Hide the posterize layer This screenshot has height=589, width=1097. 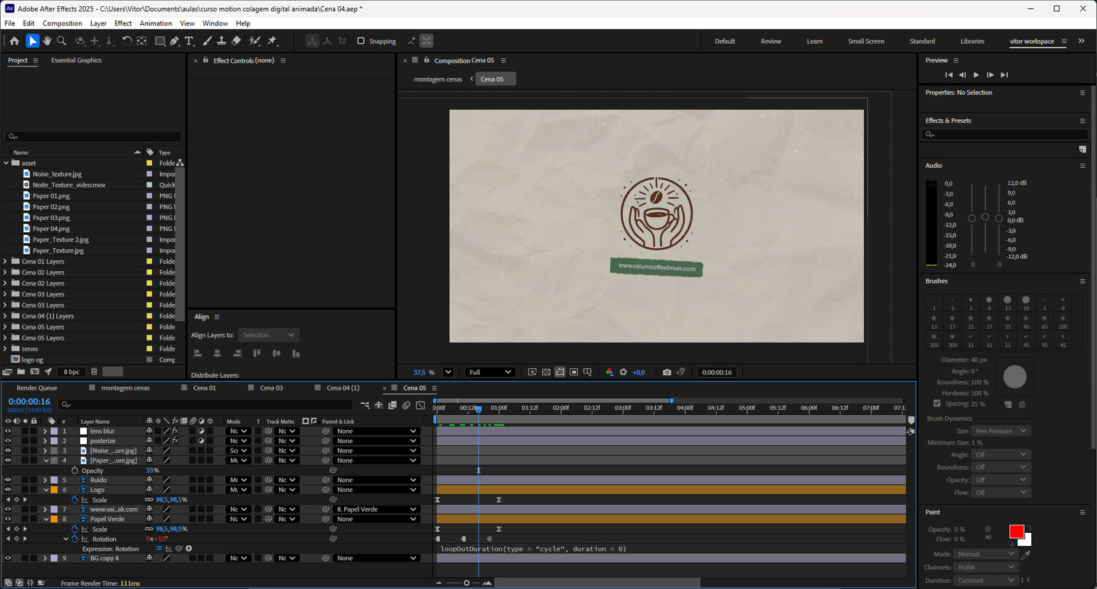(8, 441)
